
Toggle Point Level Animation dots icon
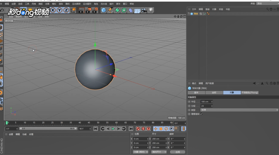pos(176,129)
